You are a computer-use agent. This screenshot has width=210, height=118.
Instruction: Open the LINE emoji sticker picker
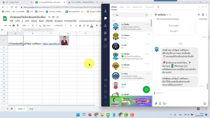point(205,104)
